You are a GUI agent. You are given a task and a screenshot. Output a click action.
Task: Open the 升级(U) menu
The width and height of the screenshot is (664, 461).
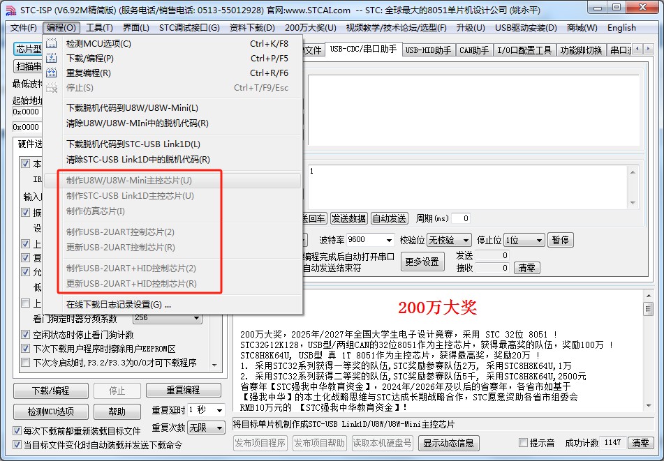(471, 28)
